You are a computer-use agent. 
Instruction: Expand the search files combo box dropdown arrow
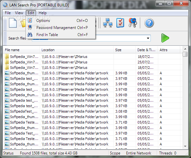pos(148,38)
